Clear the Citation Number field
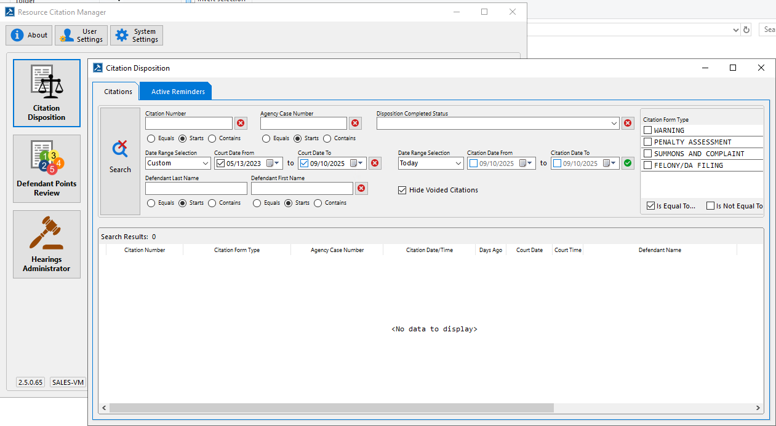776x426 pixels. click(241, 124)
